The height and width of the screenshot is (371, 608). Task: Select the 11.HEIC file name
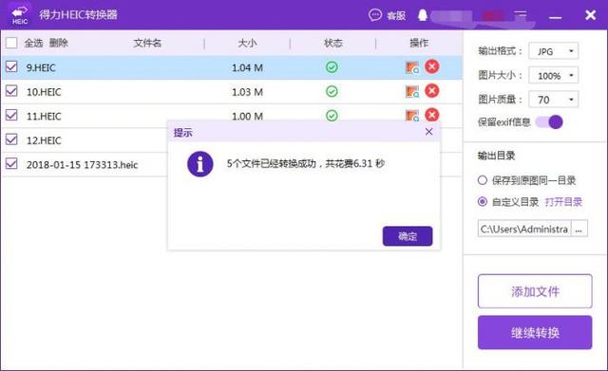pos(44,116)
